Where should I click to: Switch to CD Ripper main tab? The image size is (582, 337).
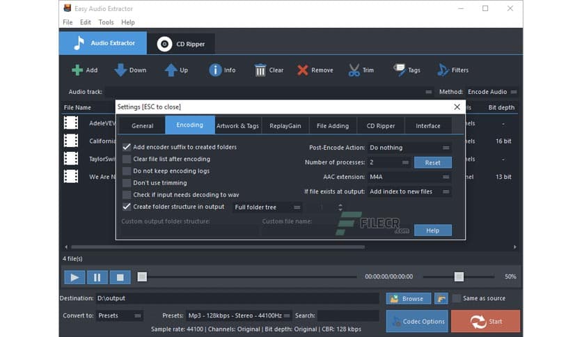click(x=181, y=44)
